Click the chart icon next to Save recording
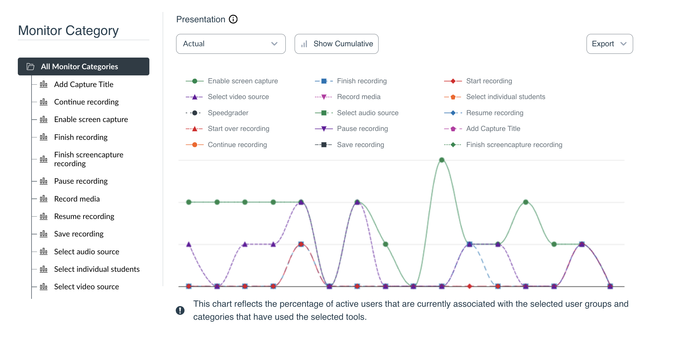The width and height of the screenshot is (690, 340). tap(44, 233)
